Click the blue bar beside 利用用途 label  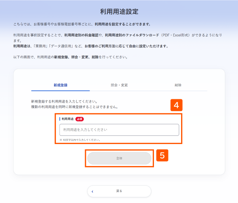pyautogui.click(x=60, y=119)
